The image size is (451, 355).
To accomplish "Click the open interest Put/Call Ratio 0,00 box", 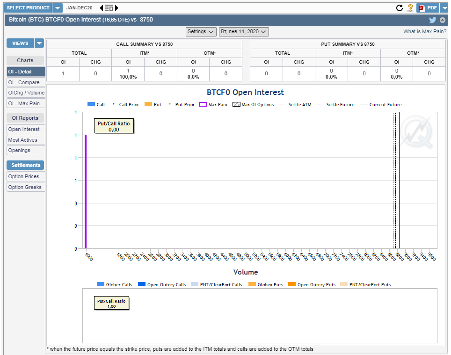I will coord(114,126).
